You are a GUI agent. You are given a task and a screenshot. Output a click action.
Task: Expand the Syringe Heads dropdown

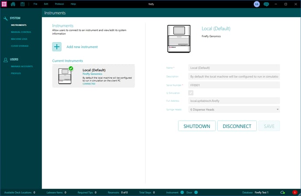tap(234, 109)
